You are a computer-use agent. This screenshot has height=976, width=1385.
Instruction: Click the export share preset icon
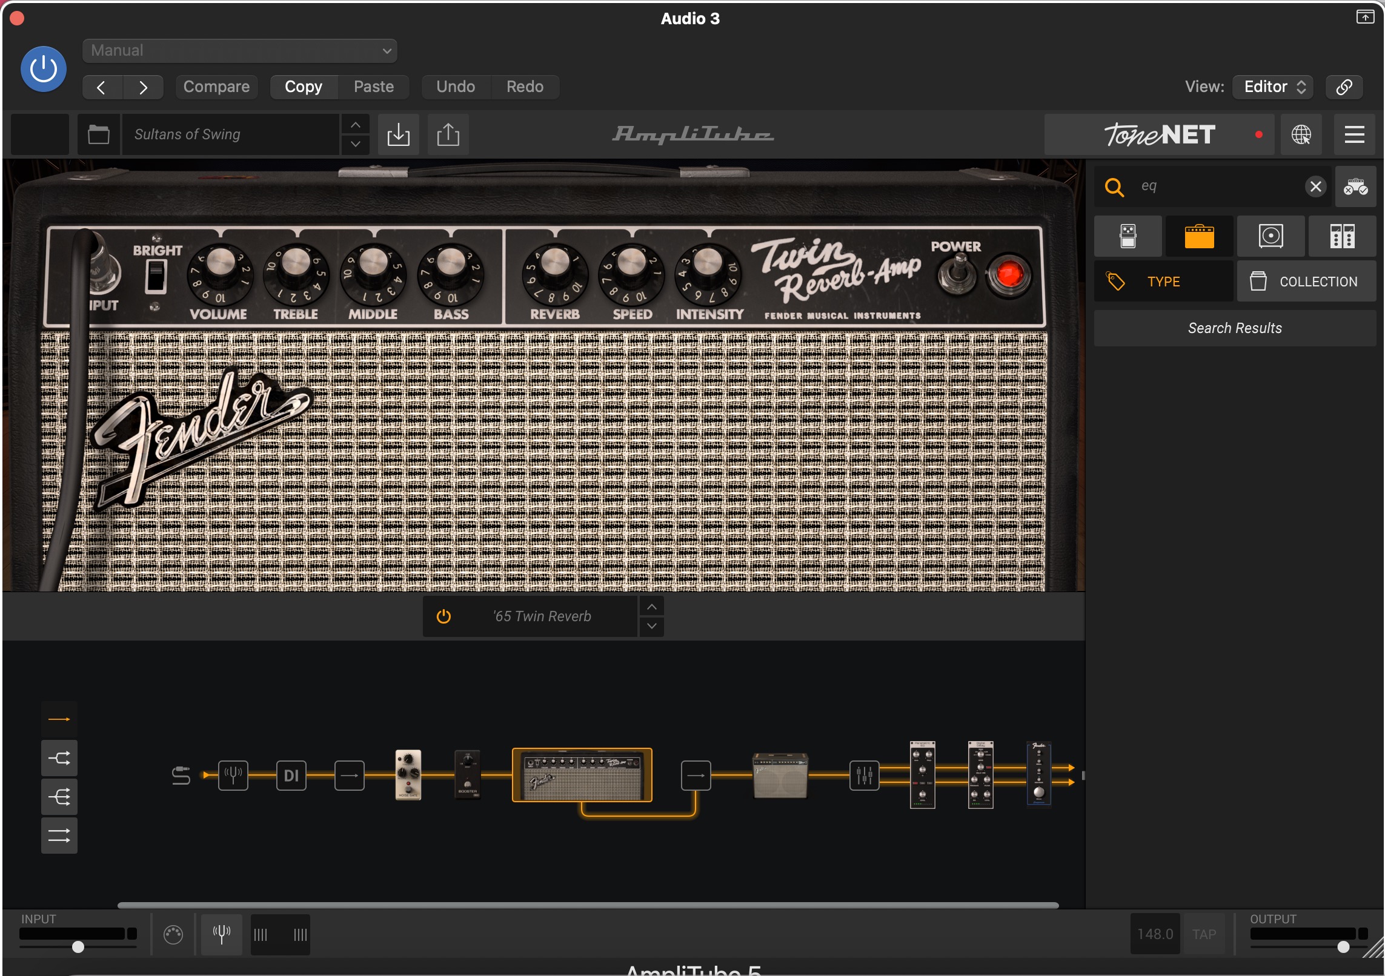point(448,134)
